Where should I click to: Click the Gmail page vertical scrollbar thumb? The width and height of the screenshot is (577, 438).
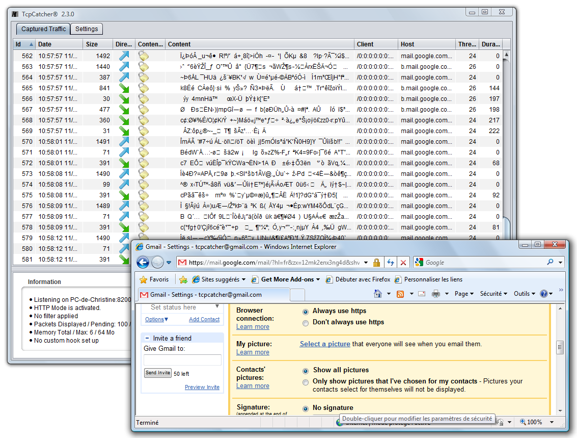click(x=560, y=347)
